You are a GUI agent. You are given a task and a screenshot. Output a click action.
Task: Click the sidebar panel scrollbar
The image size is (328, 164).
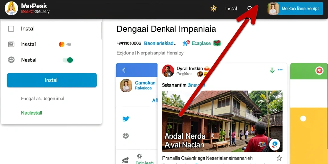point(102,30)
